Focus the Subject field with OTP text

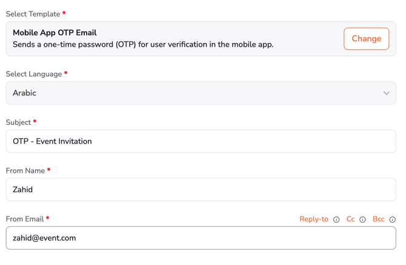(200, 141)
